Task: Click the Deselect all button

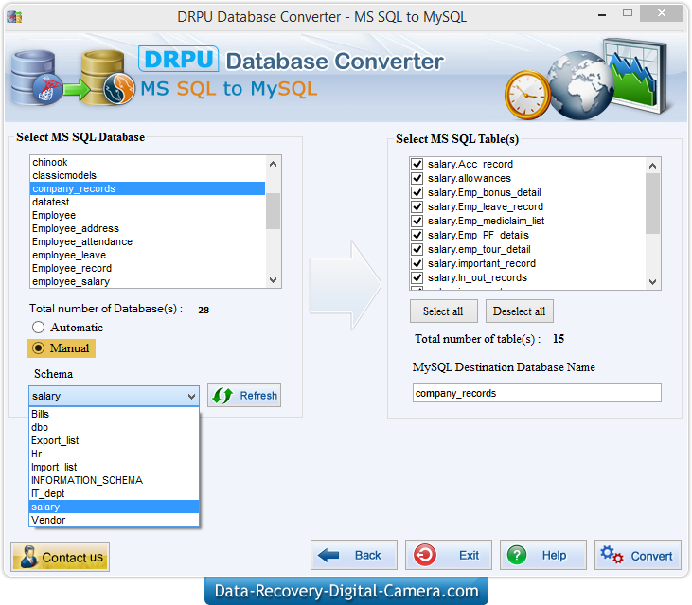Action: click(x=520, y=311)
